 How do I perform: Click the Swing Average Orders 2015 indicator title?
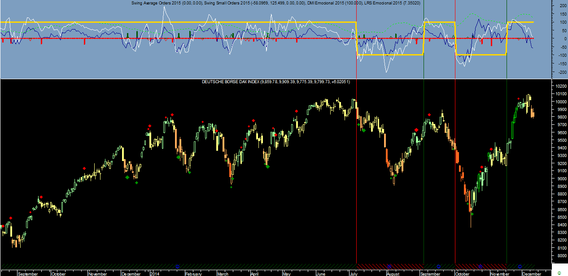[x=167, y=3]
